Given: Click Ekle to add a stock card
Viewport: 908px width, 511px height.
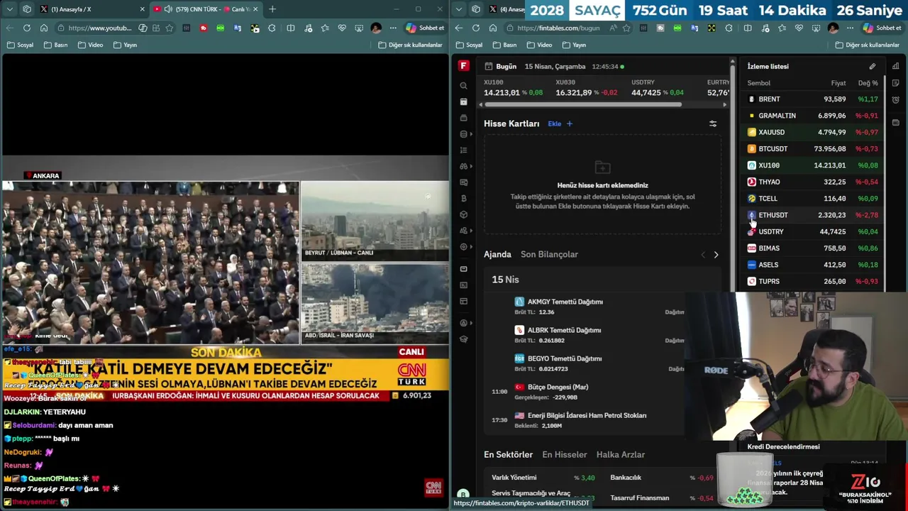Looking at the screenshot, I should click(555, 123).
